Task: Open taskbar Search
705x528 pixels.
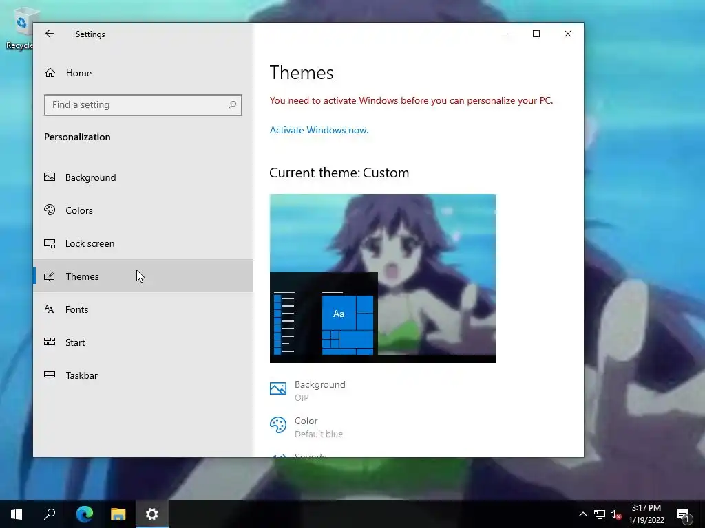Action: (x=50, y=514)
